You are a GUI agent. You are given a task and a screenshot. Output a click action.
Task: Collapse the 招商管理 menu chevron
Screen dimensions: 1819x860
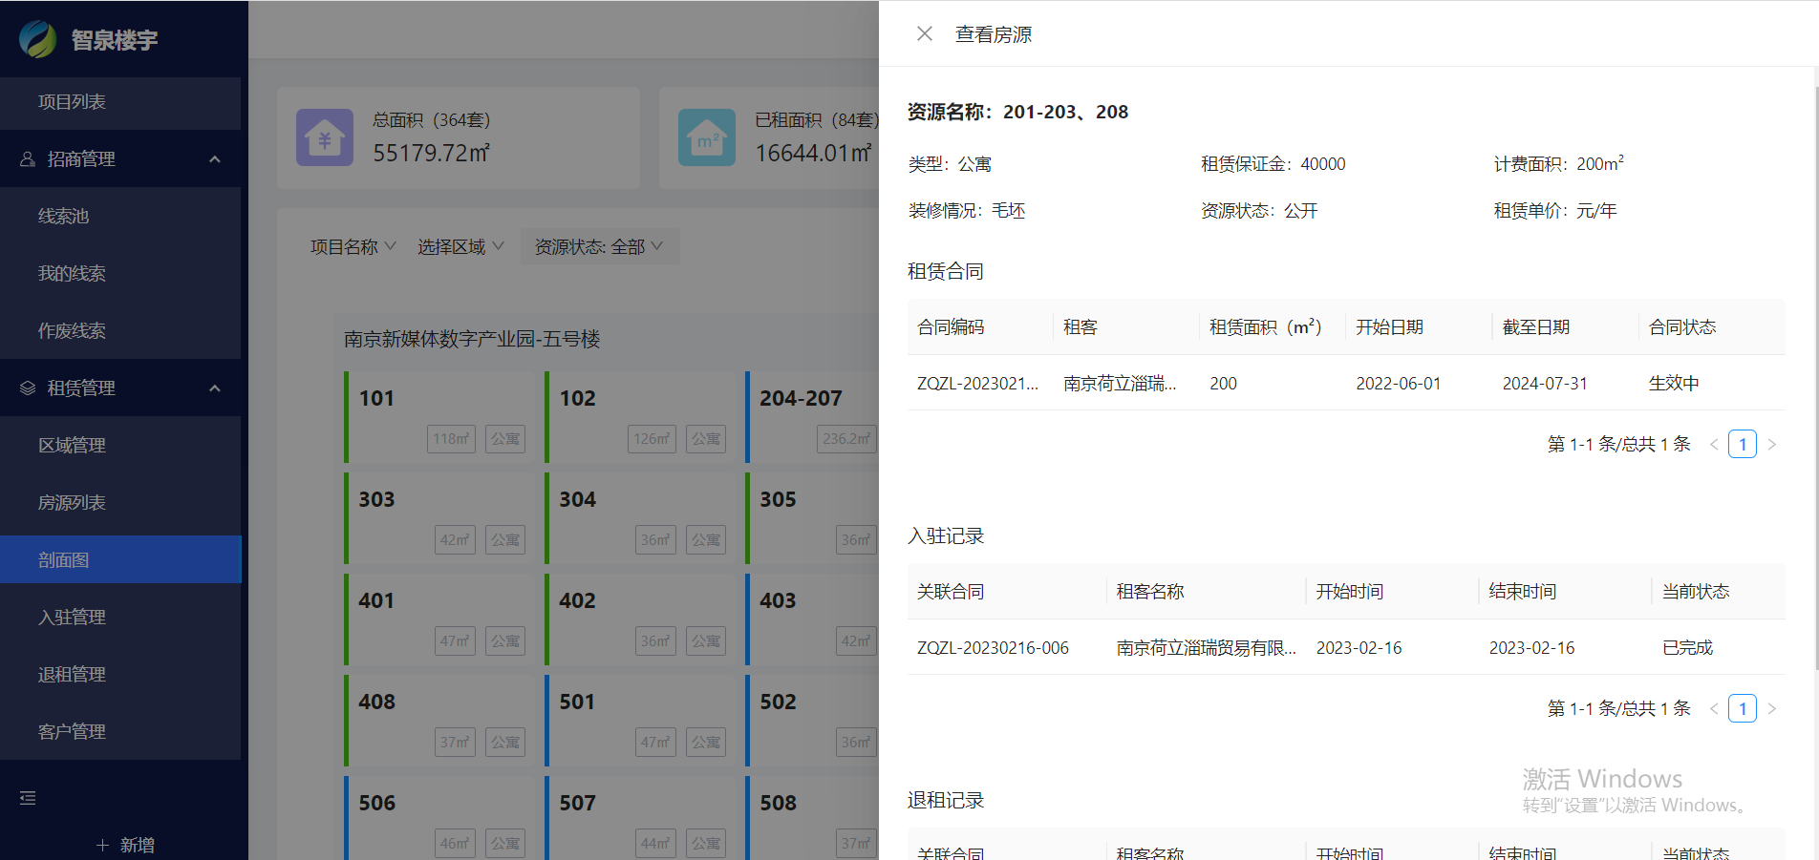click(215, 159)
